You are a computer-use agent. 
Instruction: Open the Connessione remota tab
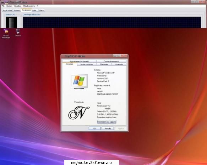[111, 61]
